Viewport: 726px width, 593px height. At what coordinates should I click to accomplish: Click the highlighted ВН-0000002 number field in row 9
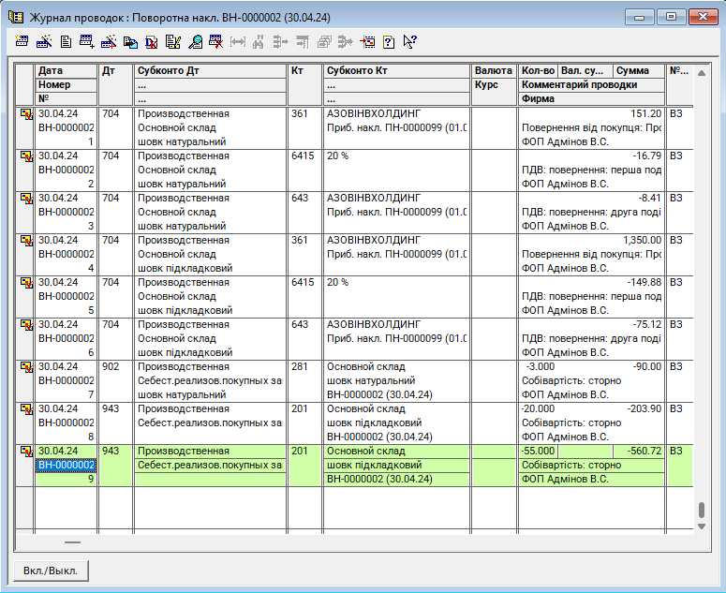(x=66, y=466)
